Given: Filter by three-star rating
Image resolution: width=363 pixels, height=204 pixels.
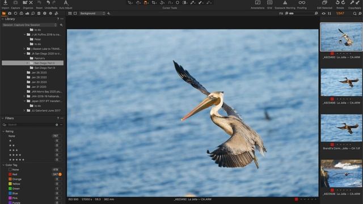Looking at the screenshot, I should 14,150.
